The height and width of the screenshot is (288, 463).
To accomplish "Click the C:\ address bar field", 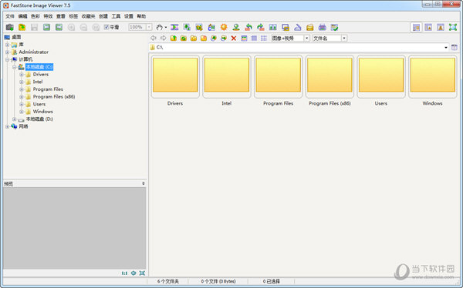I will pyautogui.click(x=299, y=48).
